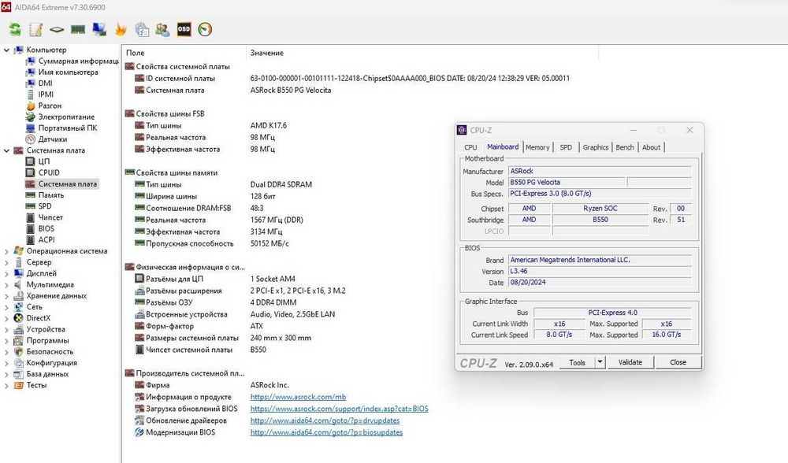Viewport: 788px width, 463px height.
Task: Select ACPI in the tree
Action: [46, 239]
